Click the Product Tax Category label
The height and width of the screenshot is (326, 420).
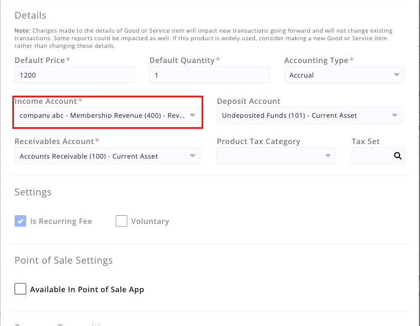(x=258, y=141)
